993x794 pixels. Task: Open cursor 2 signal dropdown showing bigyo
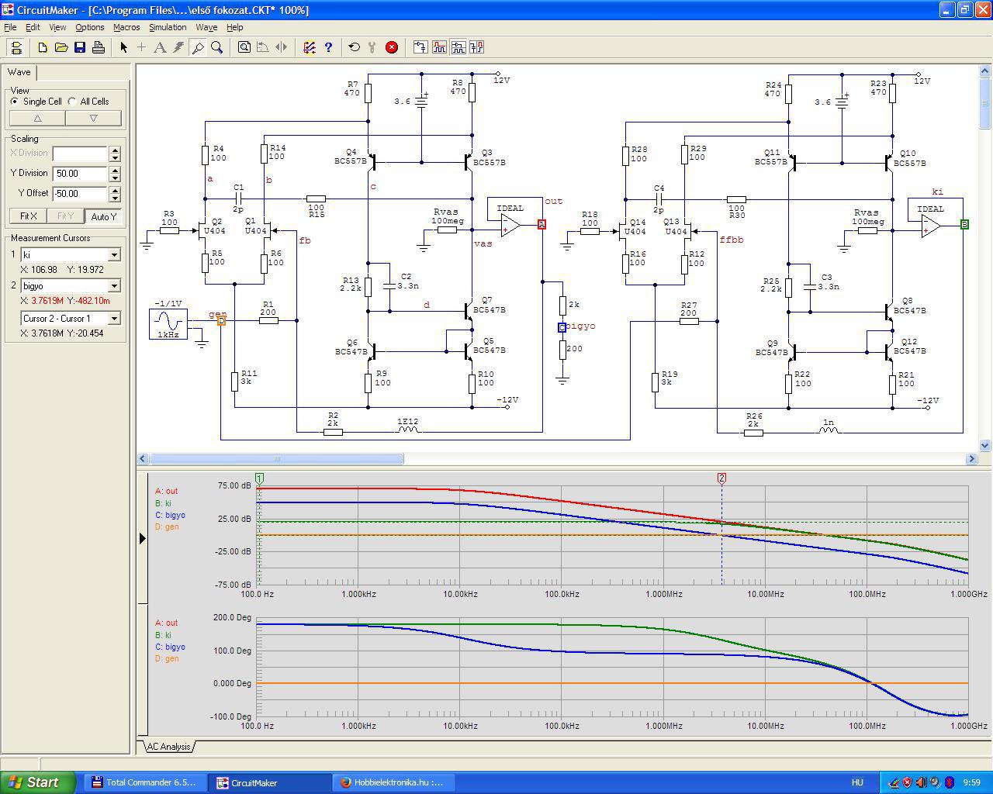point(114,286)
